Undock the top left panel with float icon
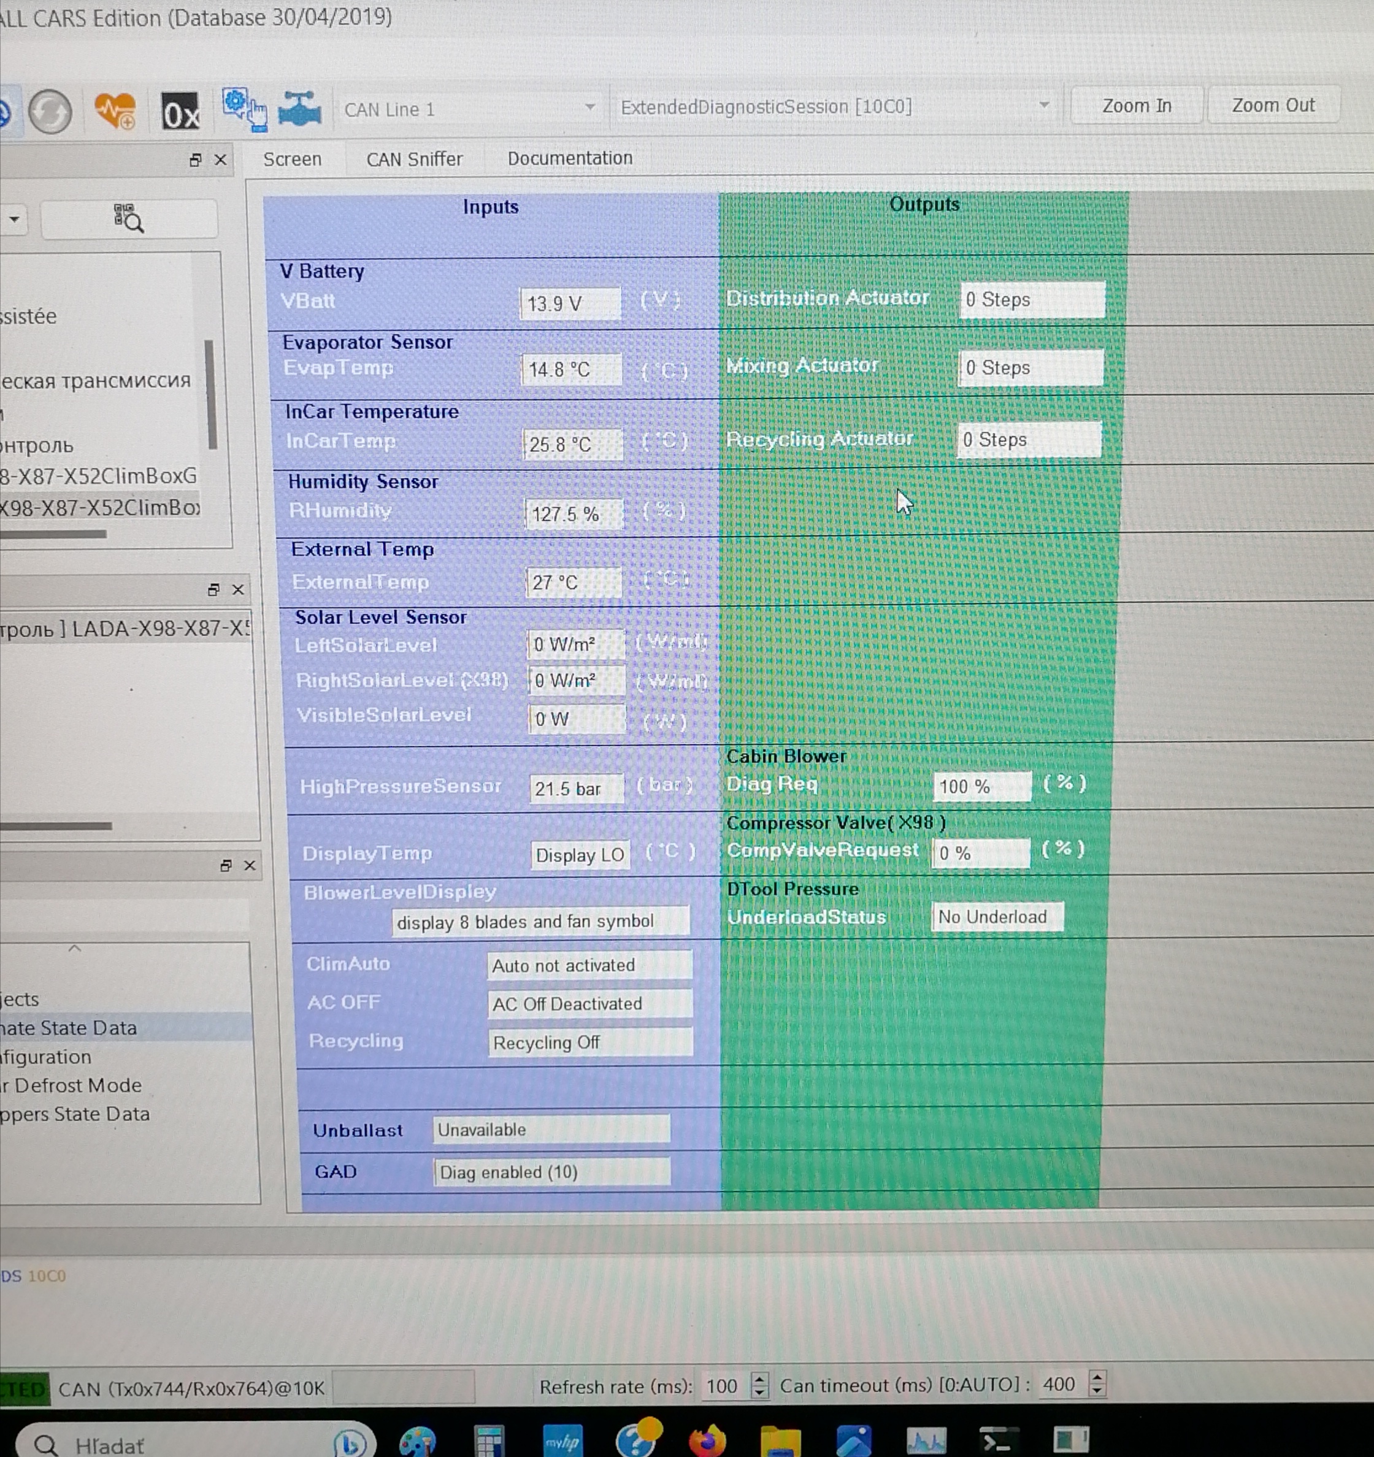 (x=195, y=160)
